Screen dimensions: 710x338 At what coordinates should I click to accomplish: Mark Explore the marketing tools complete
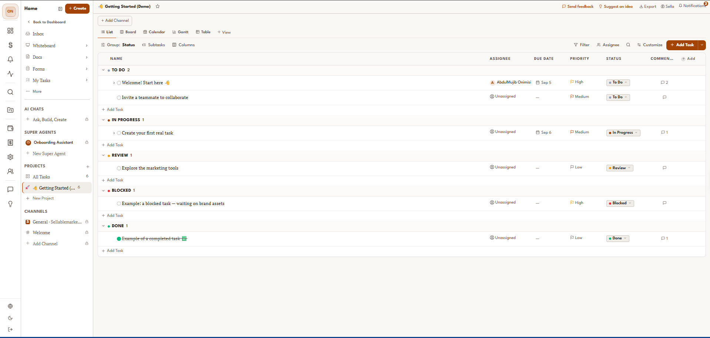pyautogui.click(x=119, y=168)
